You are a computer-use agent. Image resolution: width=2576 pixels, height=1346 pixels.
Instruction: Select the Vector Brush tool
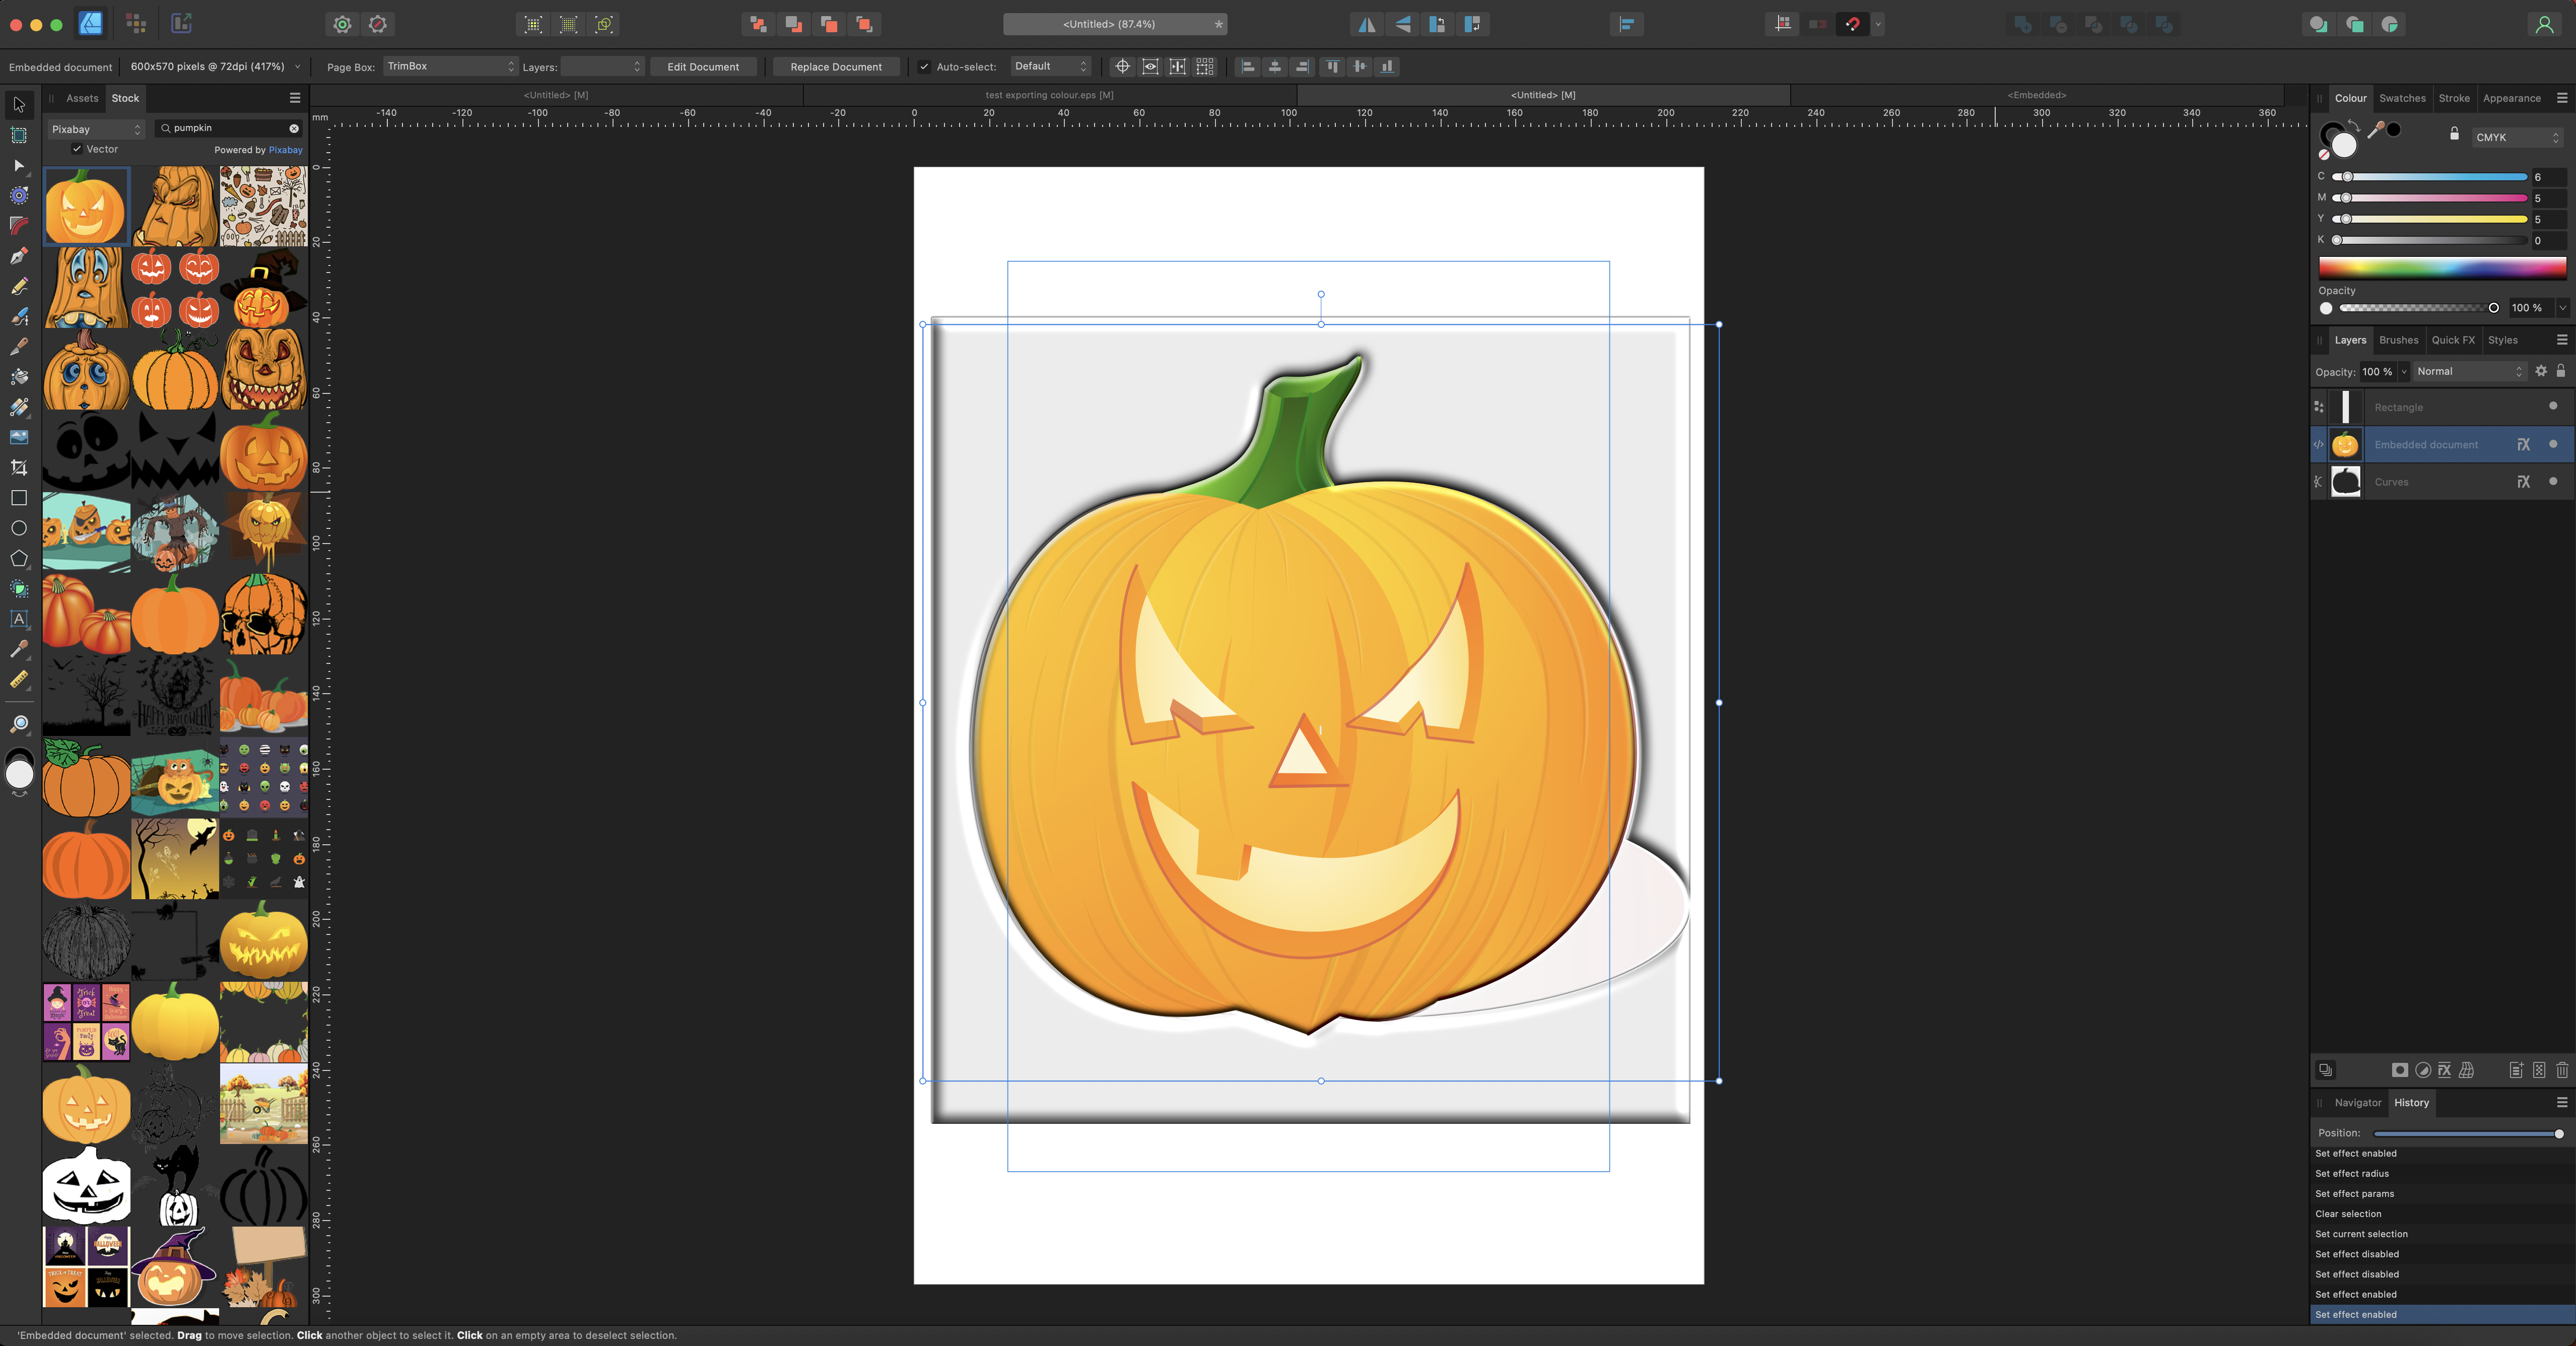tap(18, 316)
